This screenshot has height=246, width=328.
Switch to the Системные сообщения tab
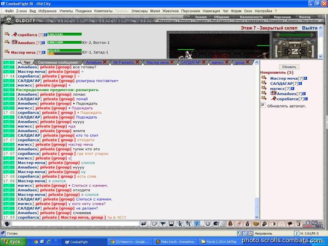(57, 62)
